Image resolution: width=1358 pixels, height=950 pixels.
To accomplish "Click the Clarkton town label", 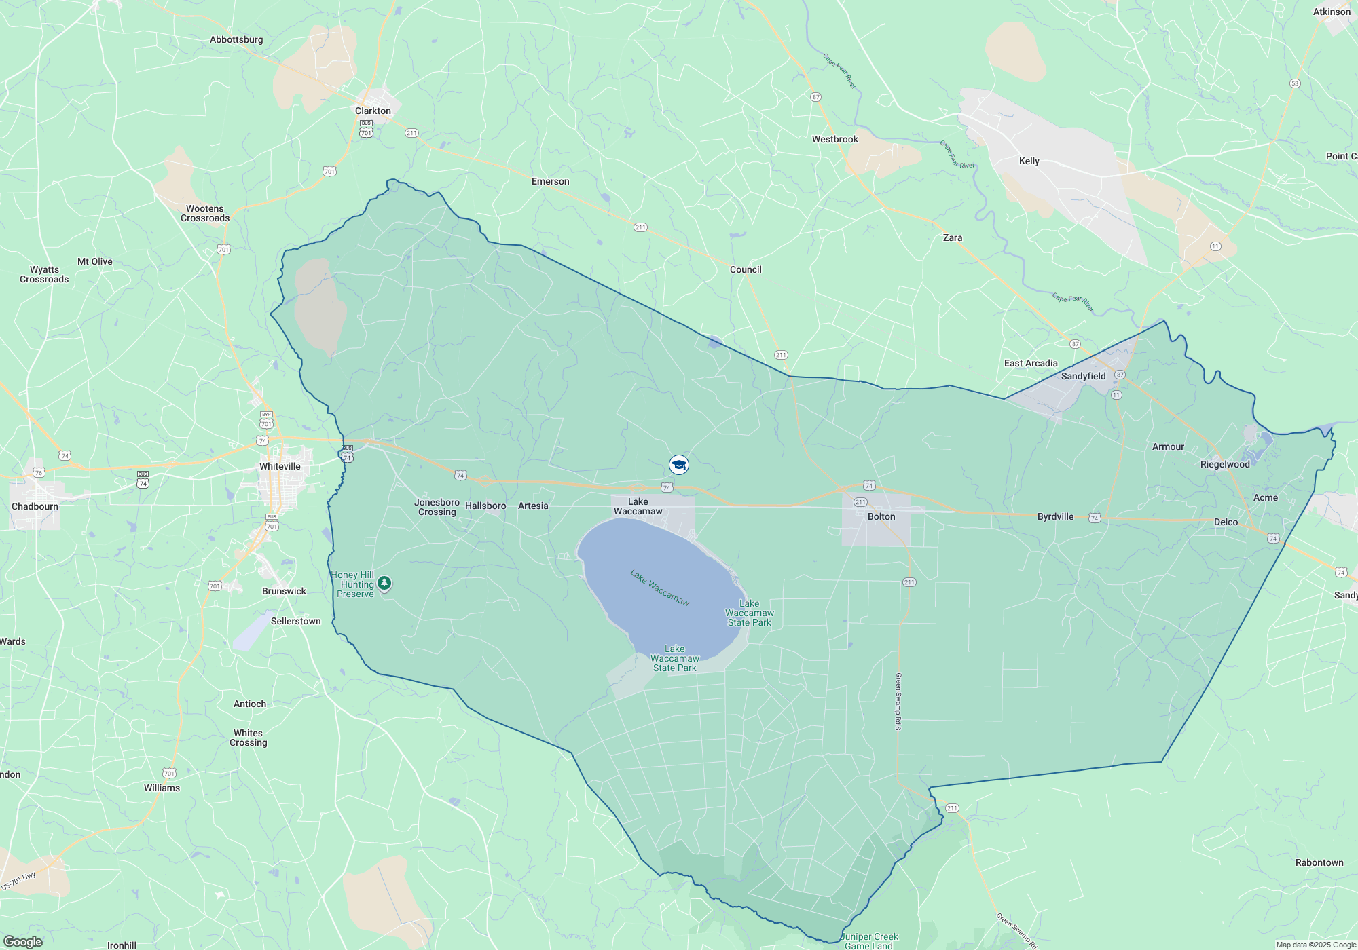I will pyautogui.click(x=373, y=111).
